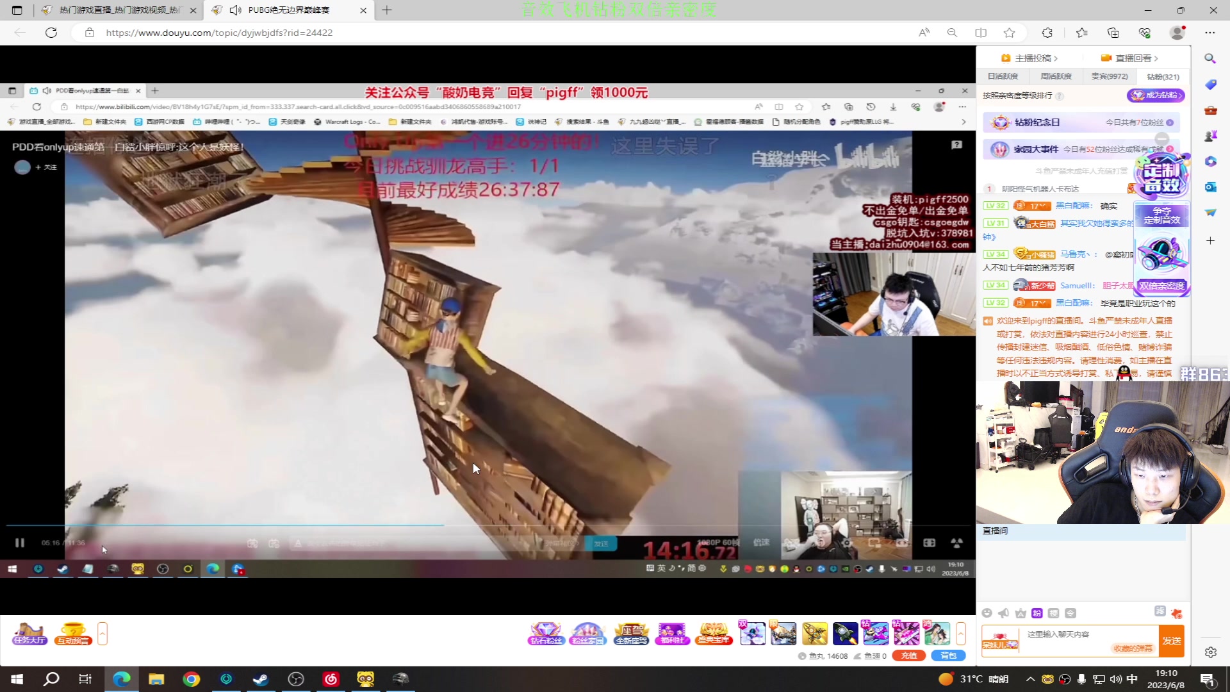Expand the gift list arrow
Image resolution: width=1230 pixels, height=692 pixels.
961,634
